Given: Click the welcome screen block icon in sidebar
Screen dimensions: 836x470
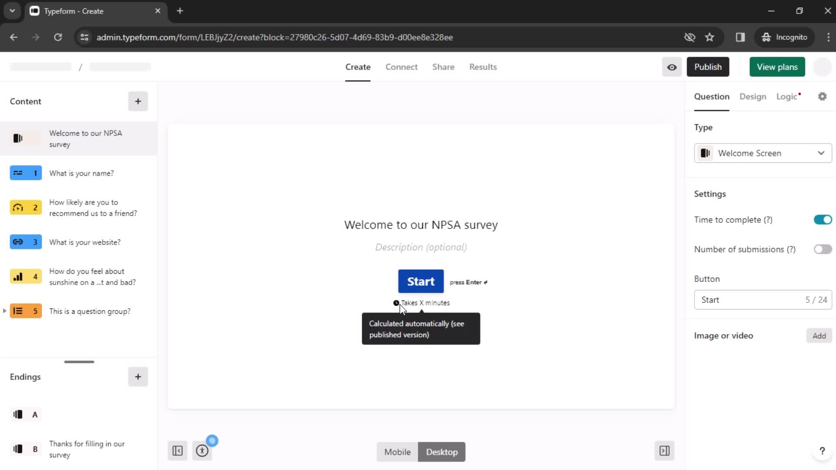Looking at the screenshot, I should click(x=17, y=138).
